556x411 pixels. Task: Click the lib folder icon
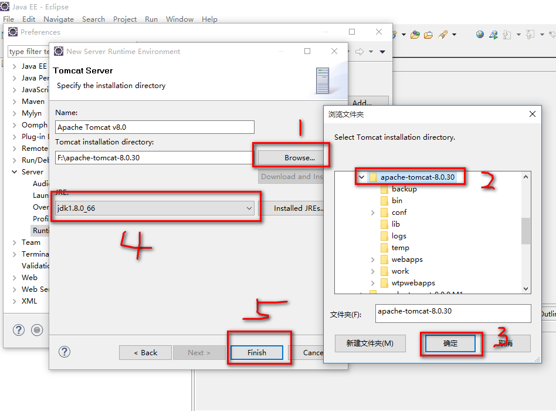point(384,224)
